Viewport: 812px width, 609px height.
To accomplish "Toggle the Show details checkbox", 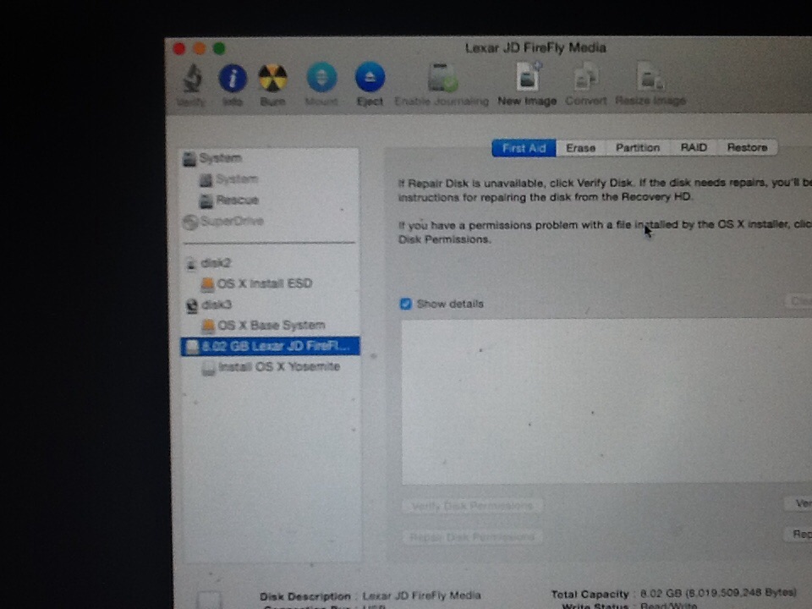I will (x=406, y=304).
